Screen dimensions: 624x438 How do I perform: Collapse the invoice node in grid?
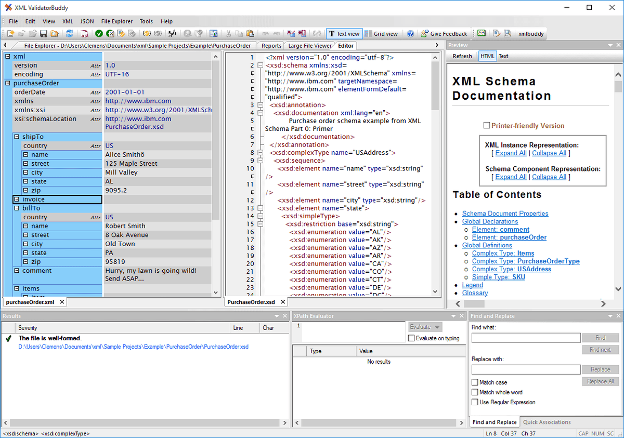pyautogui.click(x=17, y=200)
